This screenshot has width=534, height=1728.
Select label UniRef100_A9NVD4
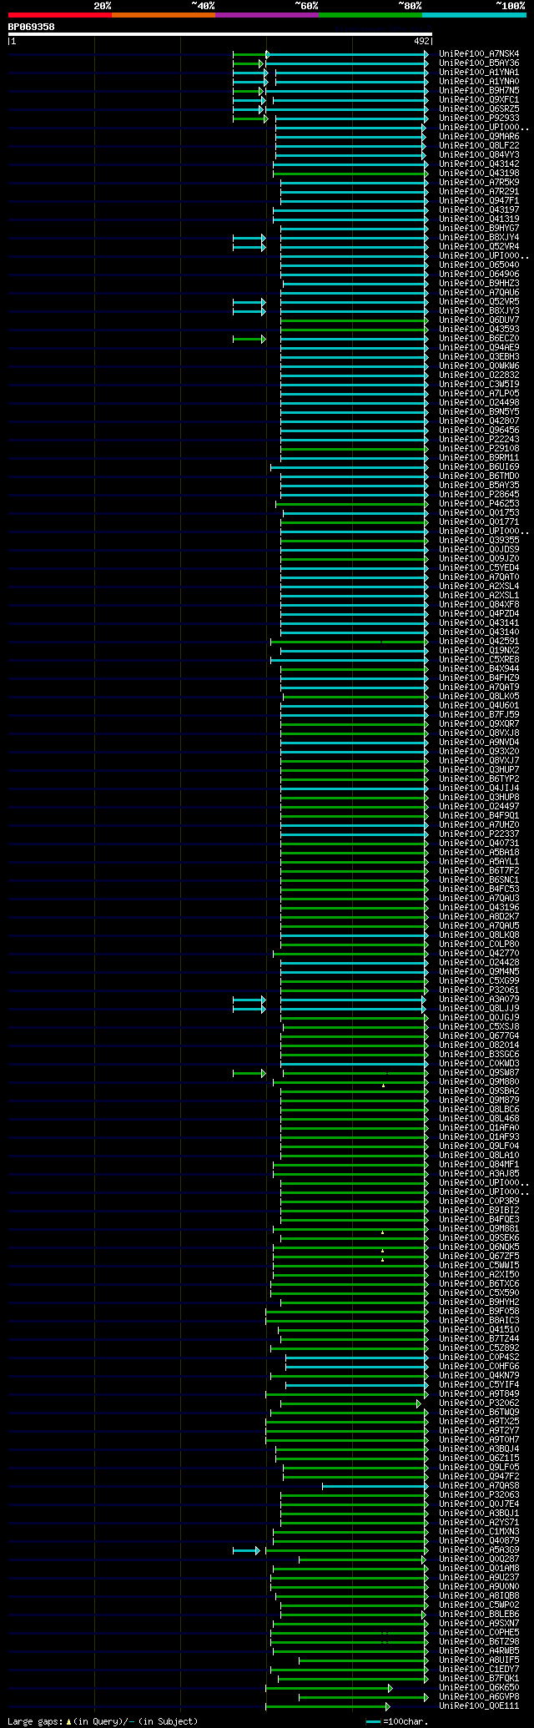click(x=479, y=743)
